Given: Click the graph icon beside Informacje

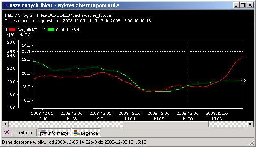Looking at the screenshot, I should (43, 133).
